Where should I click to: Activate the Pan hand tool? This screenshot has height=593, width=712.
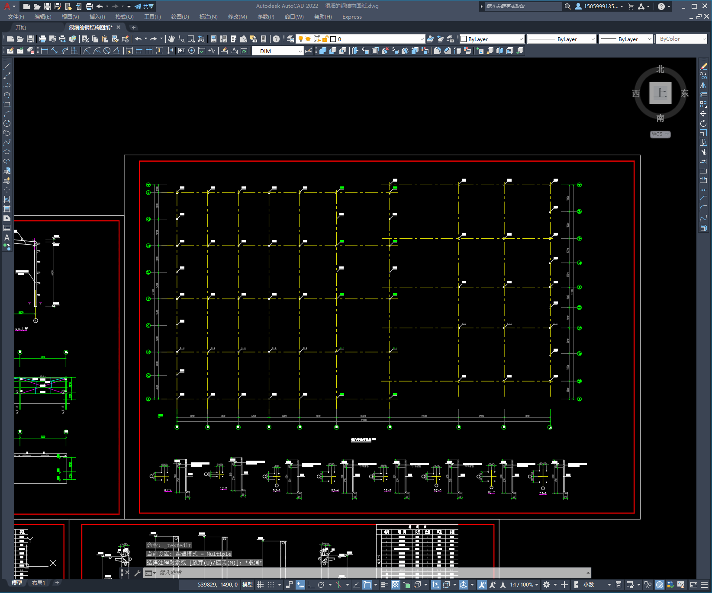(x=171, y=39)
